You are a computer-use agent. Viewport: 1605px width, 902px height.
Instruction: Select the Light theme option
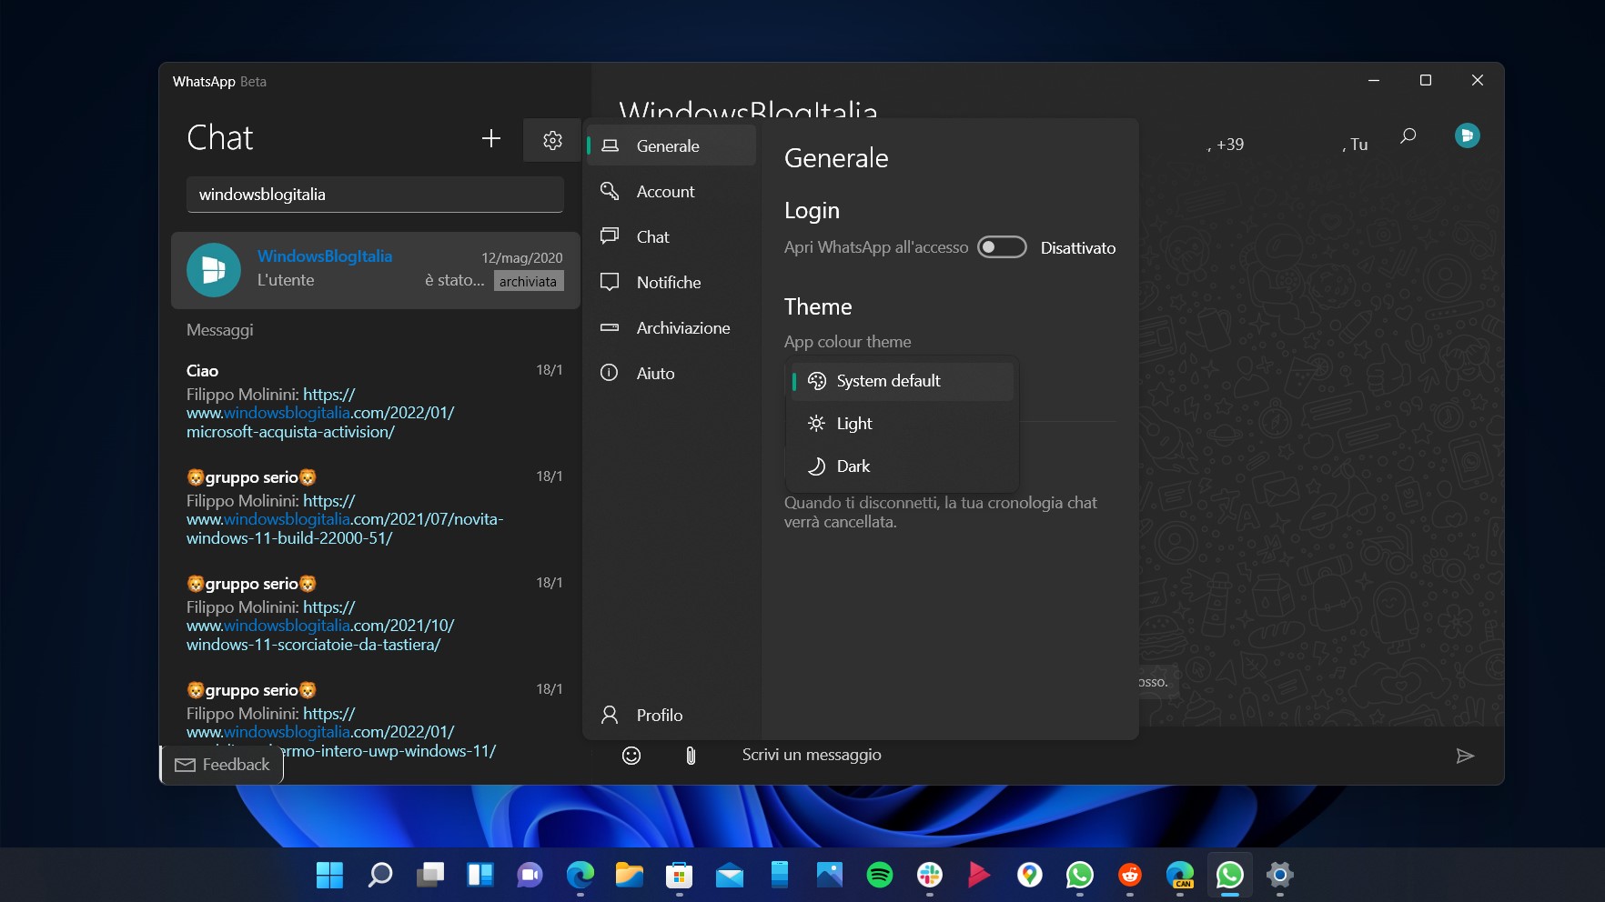pyautogui.click(x=902, y=424)
